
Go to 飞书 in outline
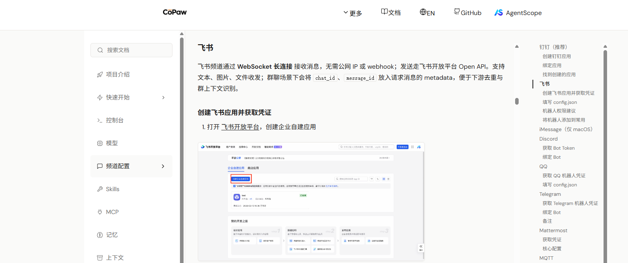tap(544, 84)
